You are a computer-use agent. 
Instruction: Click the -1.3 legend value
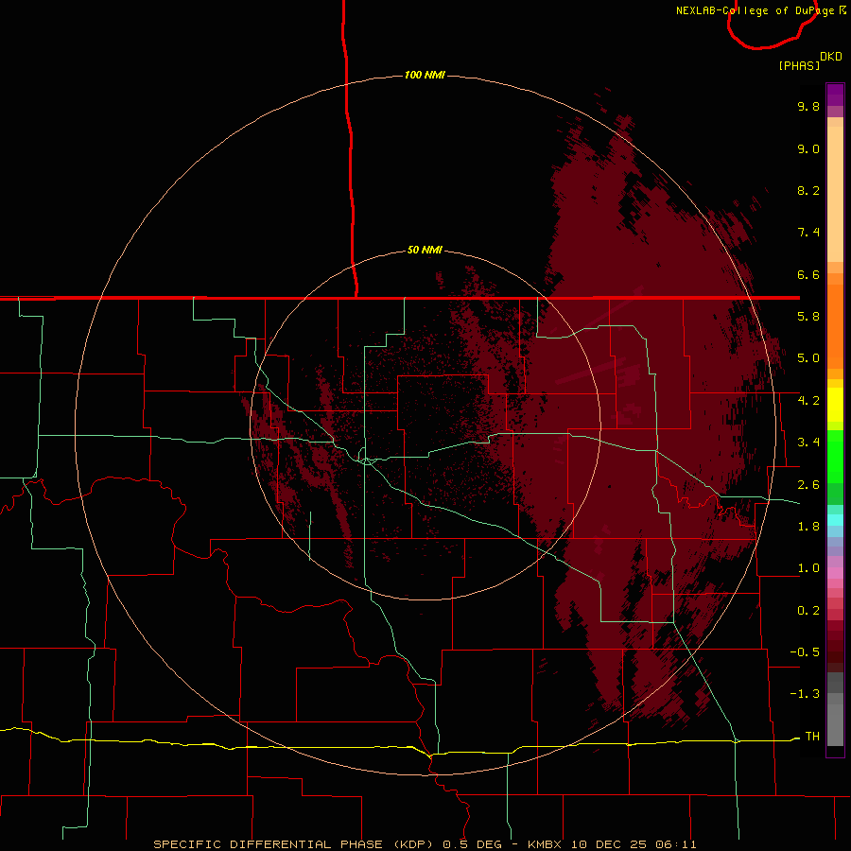(805, 694)
